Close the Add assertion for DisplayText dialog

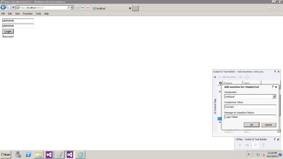pos(276,87)
